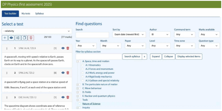Switch to My tests tab

[x=26, y=14]
